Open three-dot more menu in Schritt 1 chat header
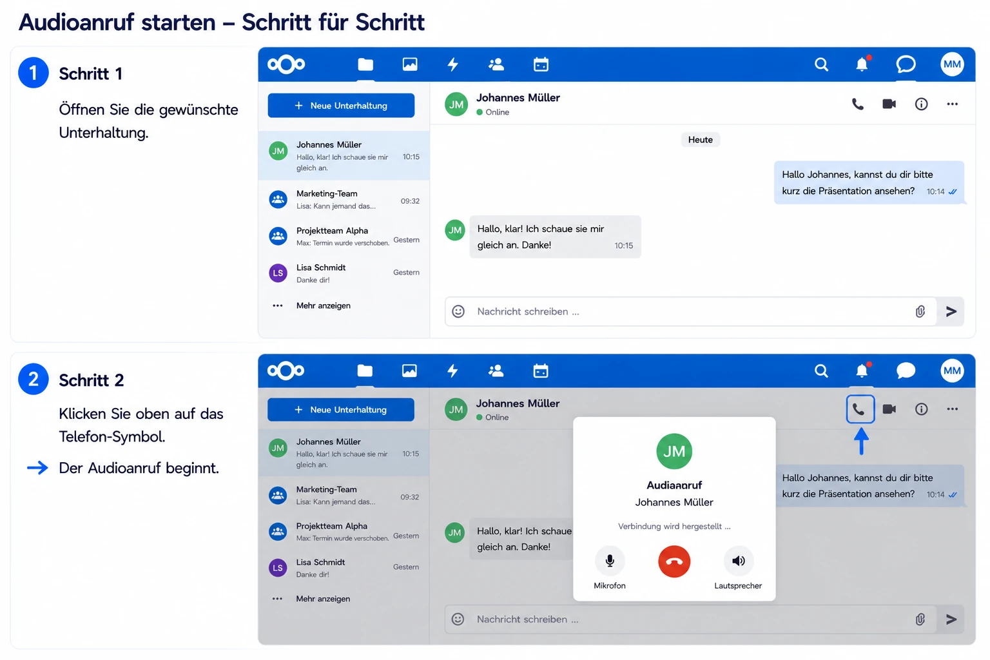This screenshot has width=990, height=660. (953, 104)
